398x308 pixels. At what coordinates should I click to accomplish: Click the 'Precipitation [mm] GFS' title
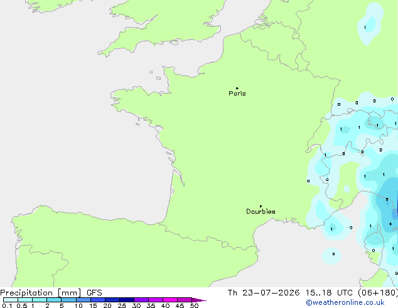[51, 293]
